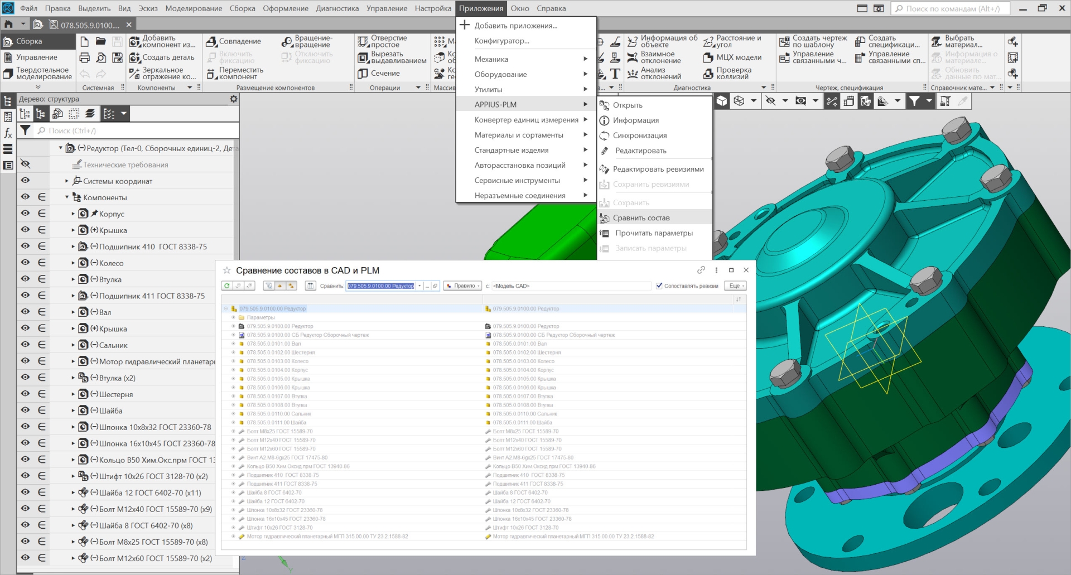
Task: Click Переместить компонент tool
Action: [234, 73]
